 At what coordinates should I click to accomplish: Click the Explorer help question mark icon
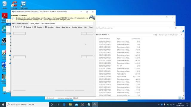[183, 31]
